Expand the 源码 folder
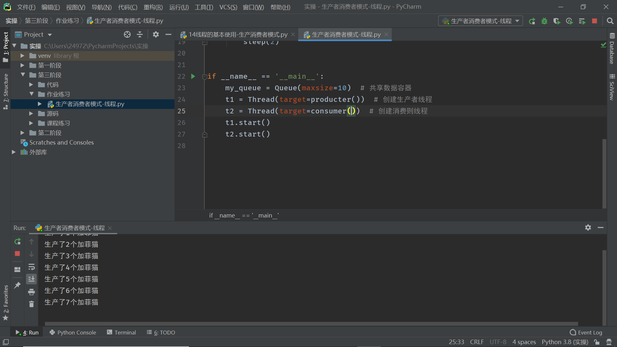The width and height of the screenshot is (617, 347). pos(31,113)
